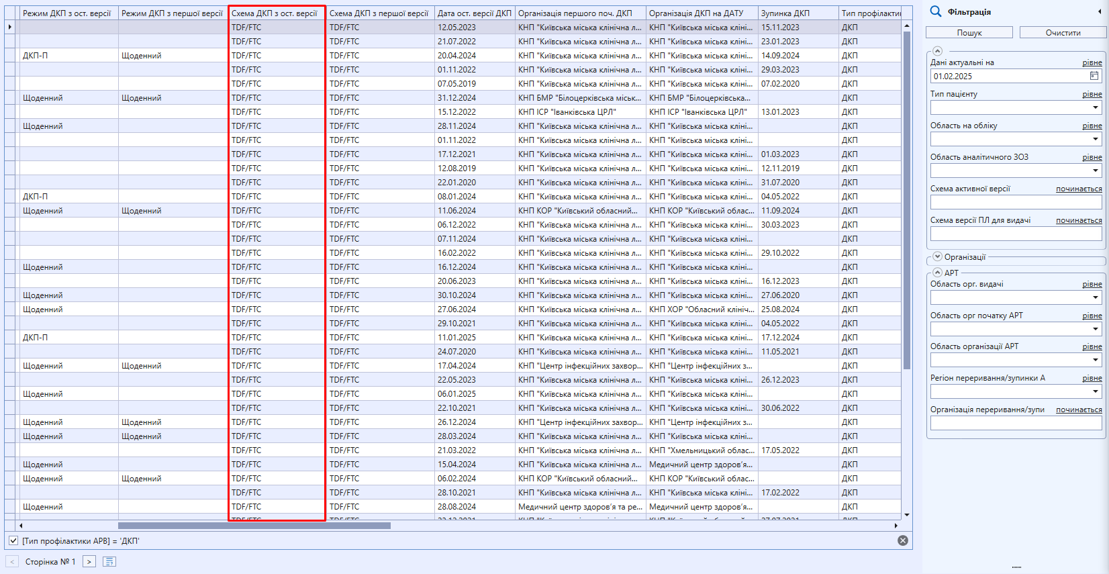
Task: Select the cell КНП ІСР "Іванківська ЦРЛ" in first organization column
Action: point(580,112)
